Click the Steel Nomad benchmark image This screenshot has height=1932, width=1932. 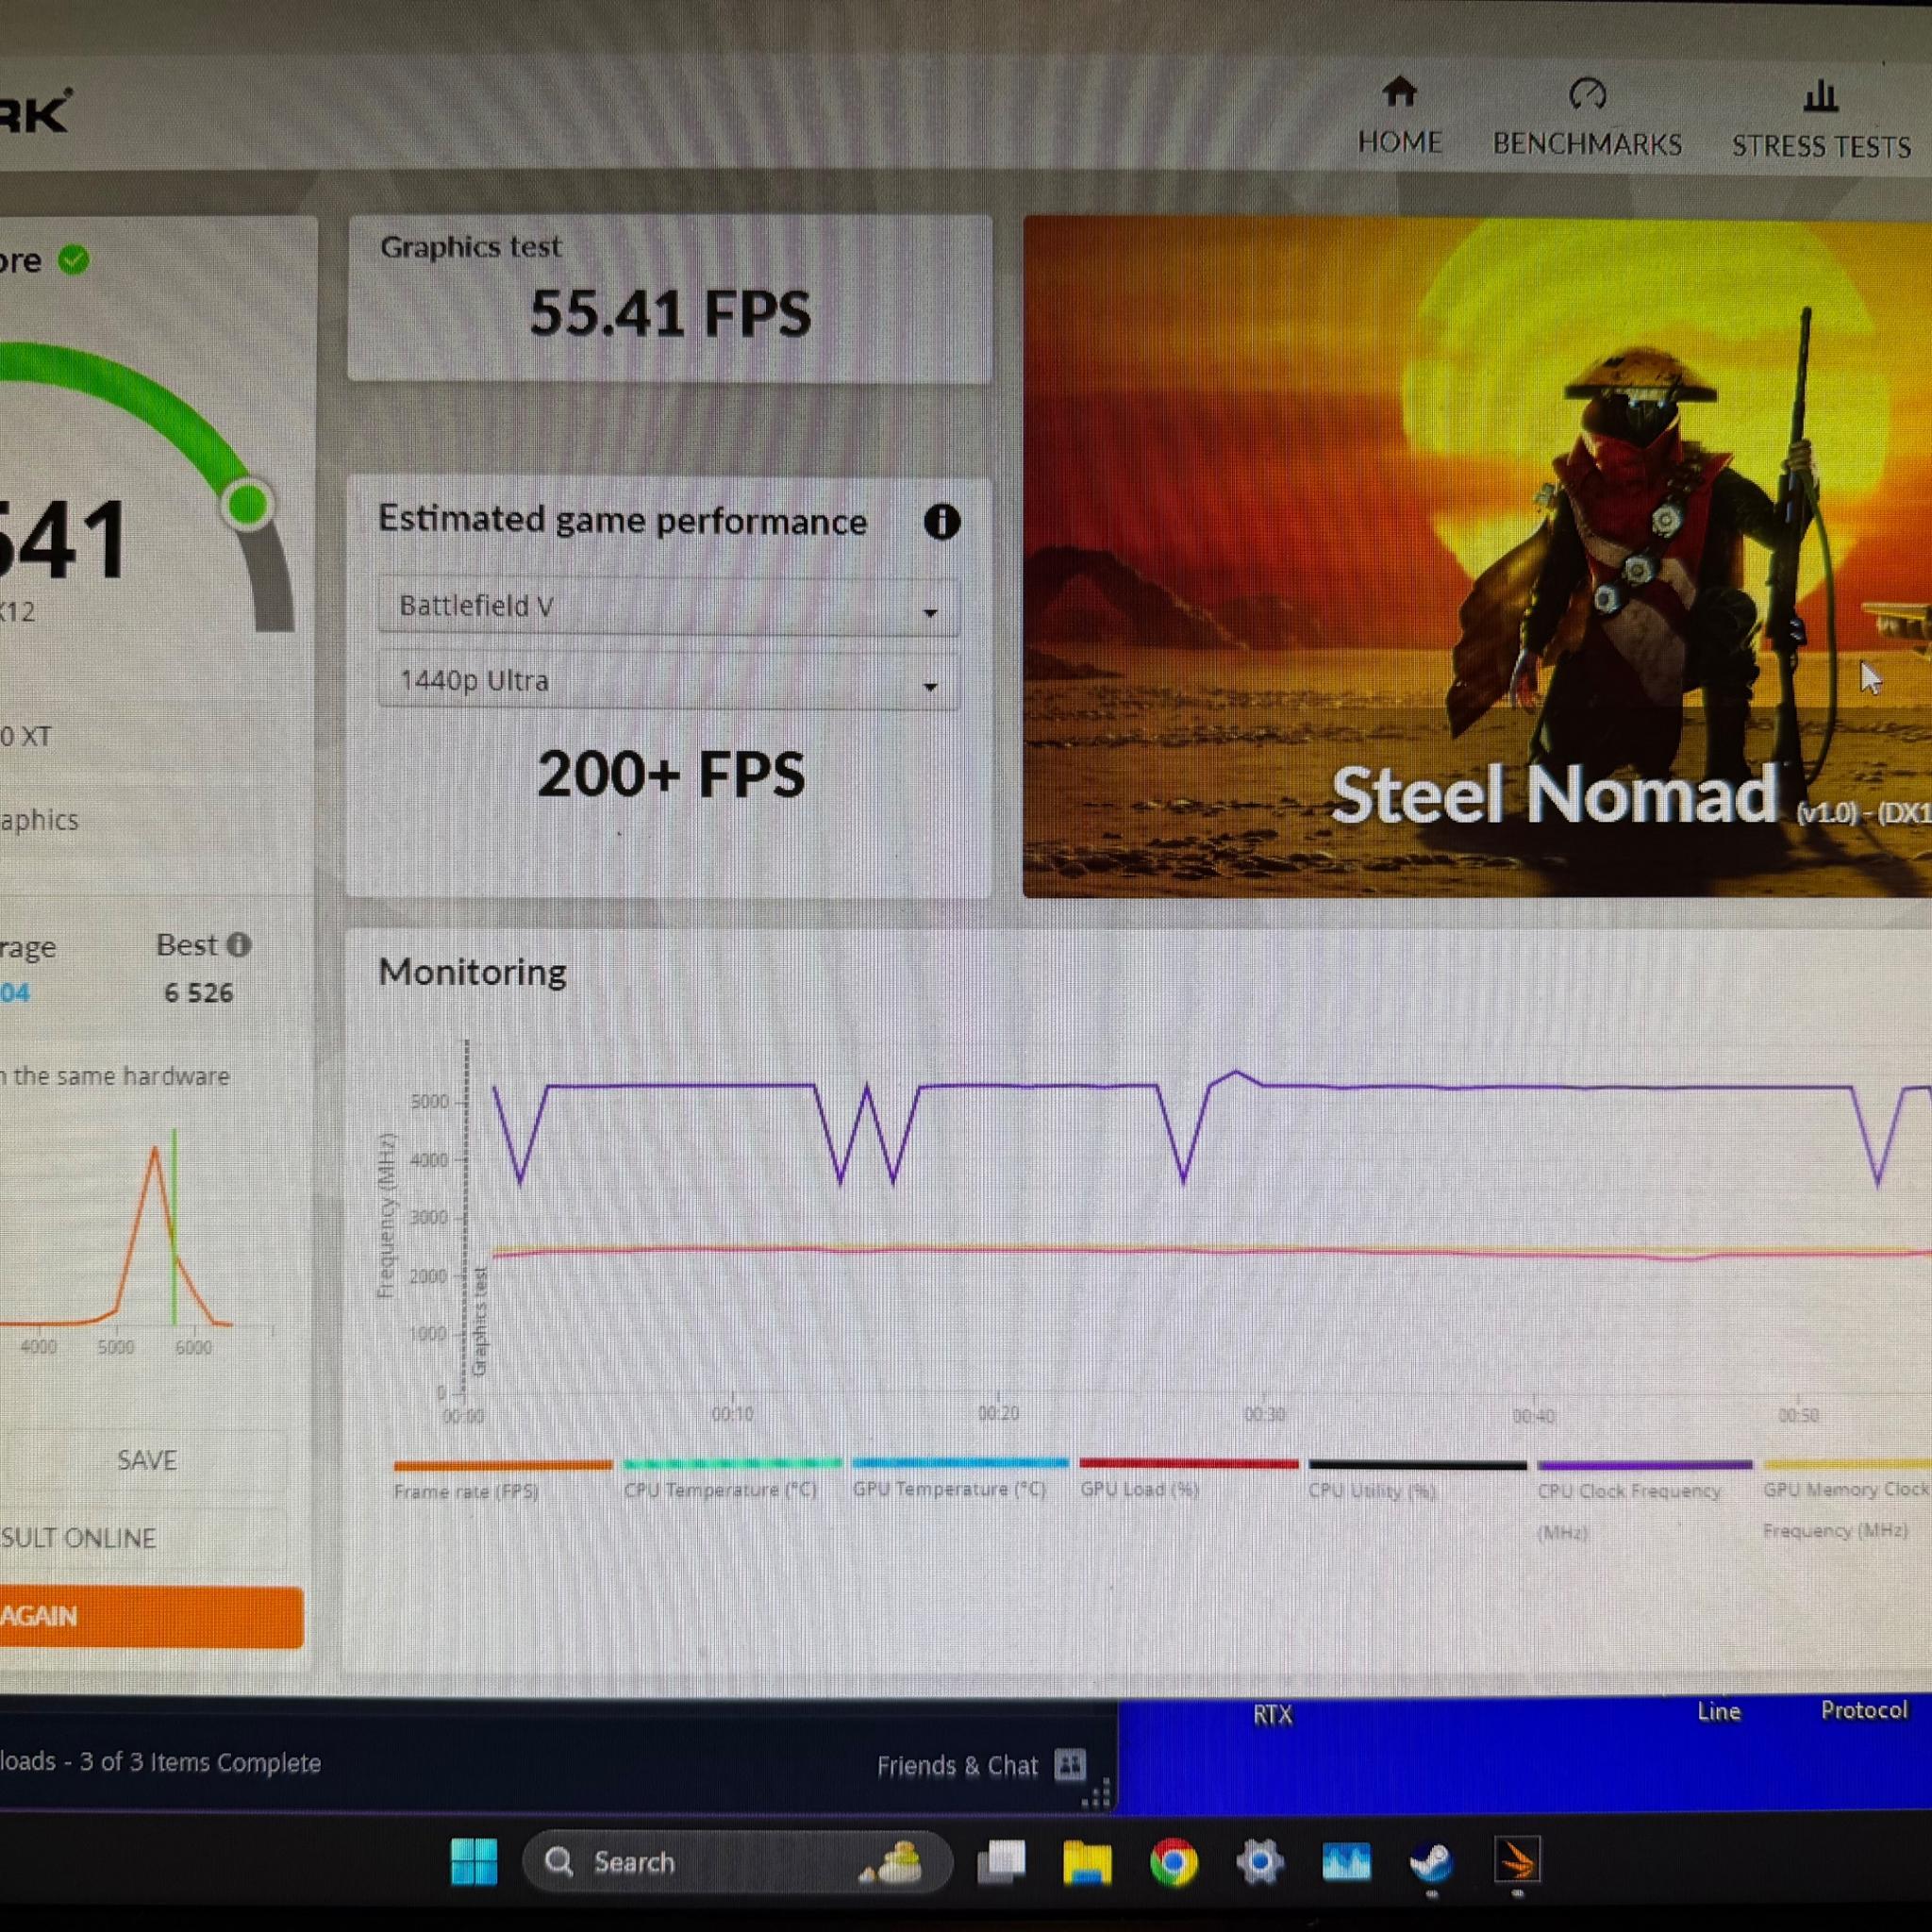pos(1477,556)
